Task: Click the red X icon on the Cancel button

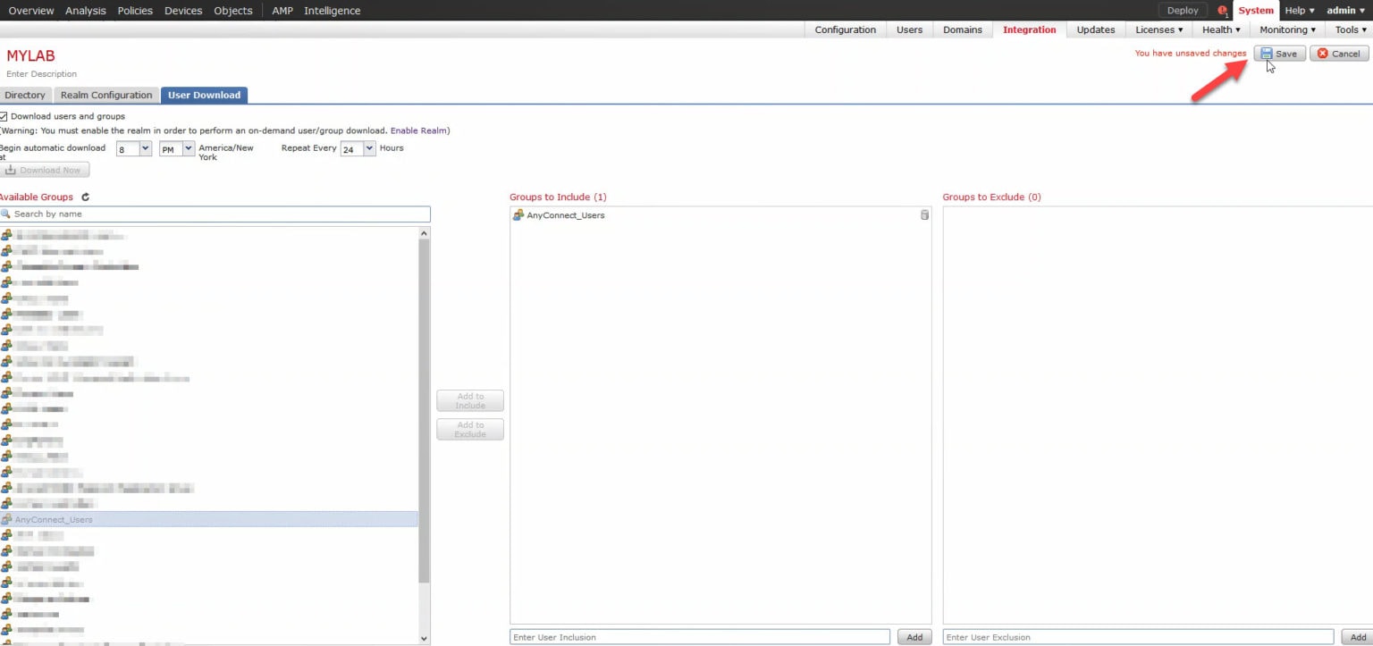Action: pos(1321,53)
